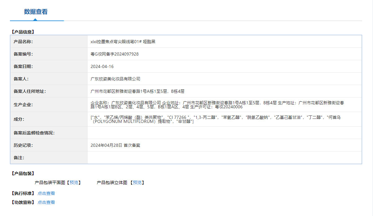Preview the 产品包装平面图 image link

[x=74, y=183]
